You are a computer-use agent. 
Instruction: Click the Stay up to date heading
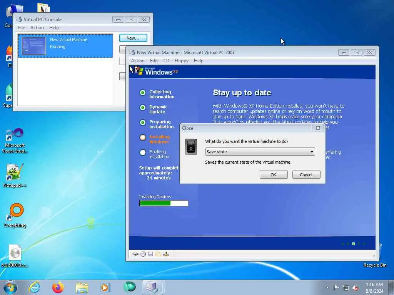[x=242, y=93]
